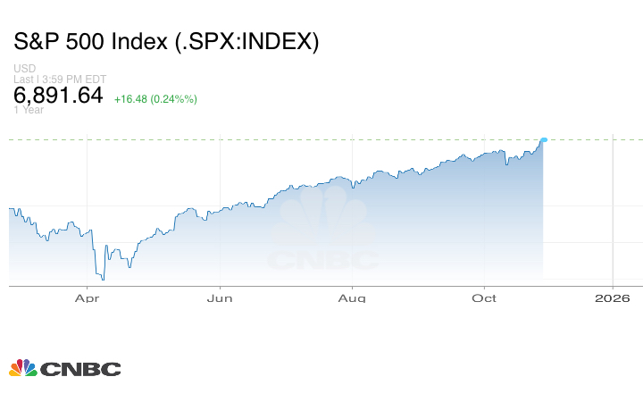Click the CNBC wordmark beside the peacock logo
This screenshot has height=402, width=643.
tap(80, 369)
